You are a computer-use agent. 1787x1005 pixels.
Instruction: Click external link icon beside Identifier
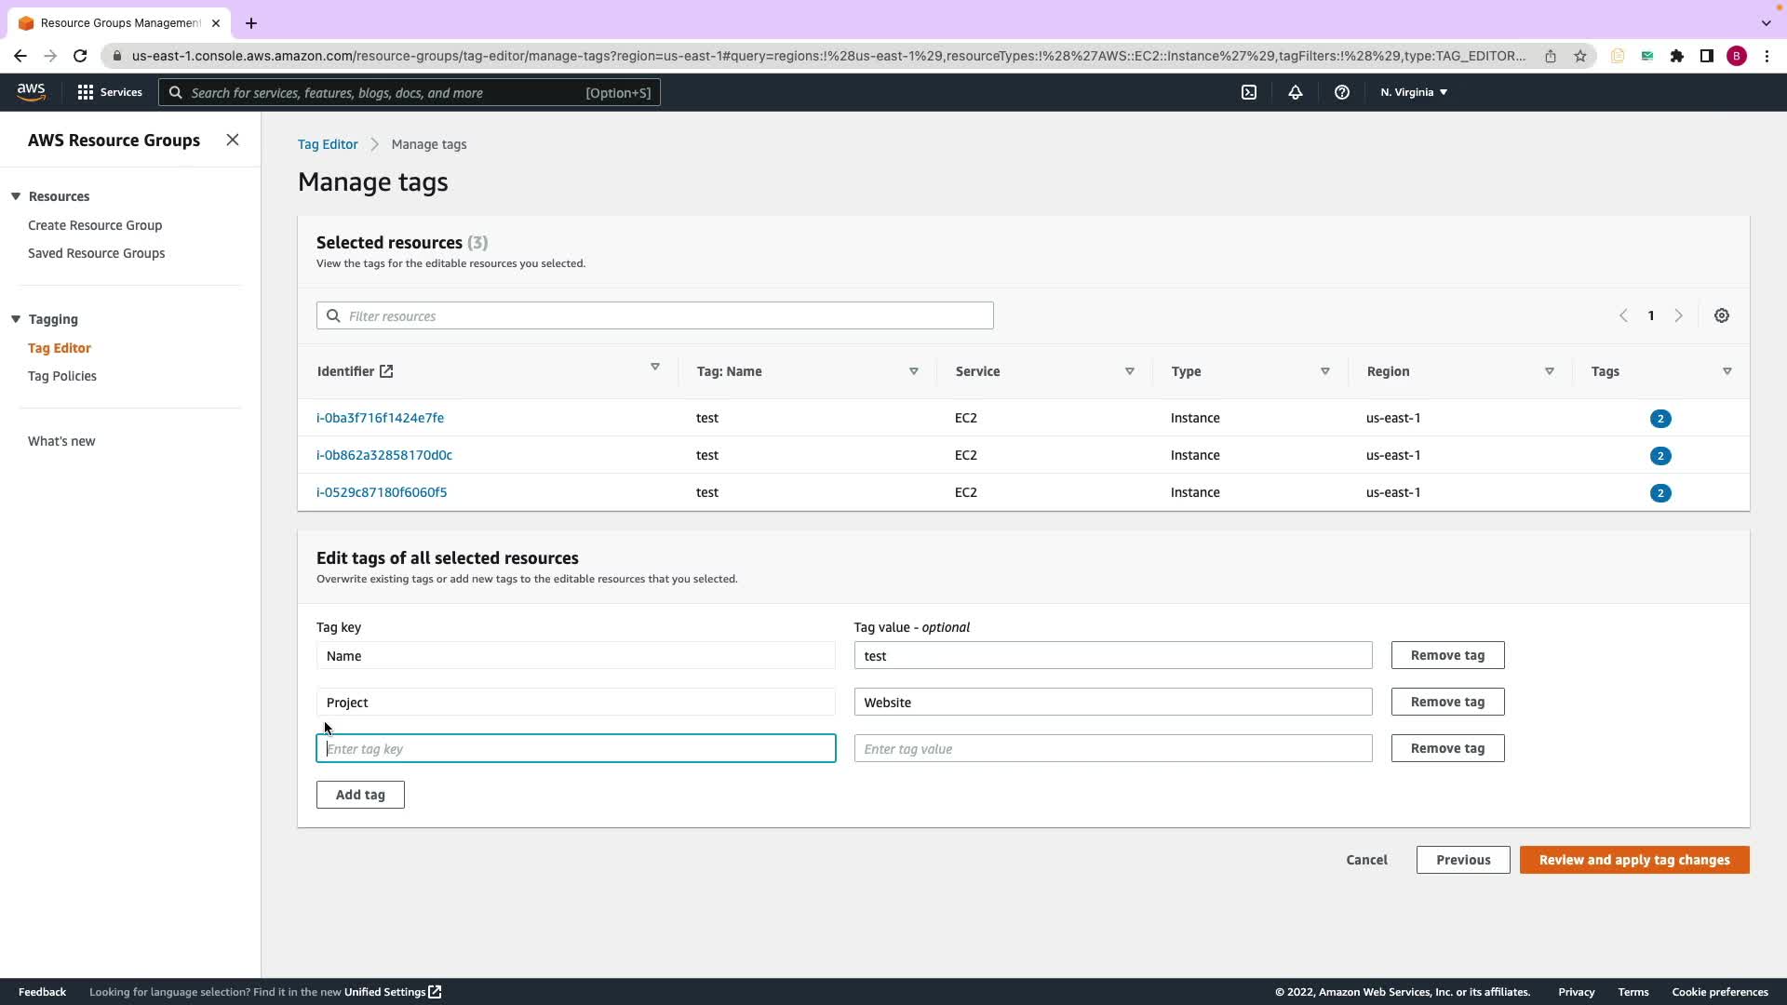click(x=386, y=371)
